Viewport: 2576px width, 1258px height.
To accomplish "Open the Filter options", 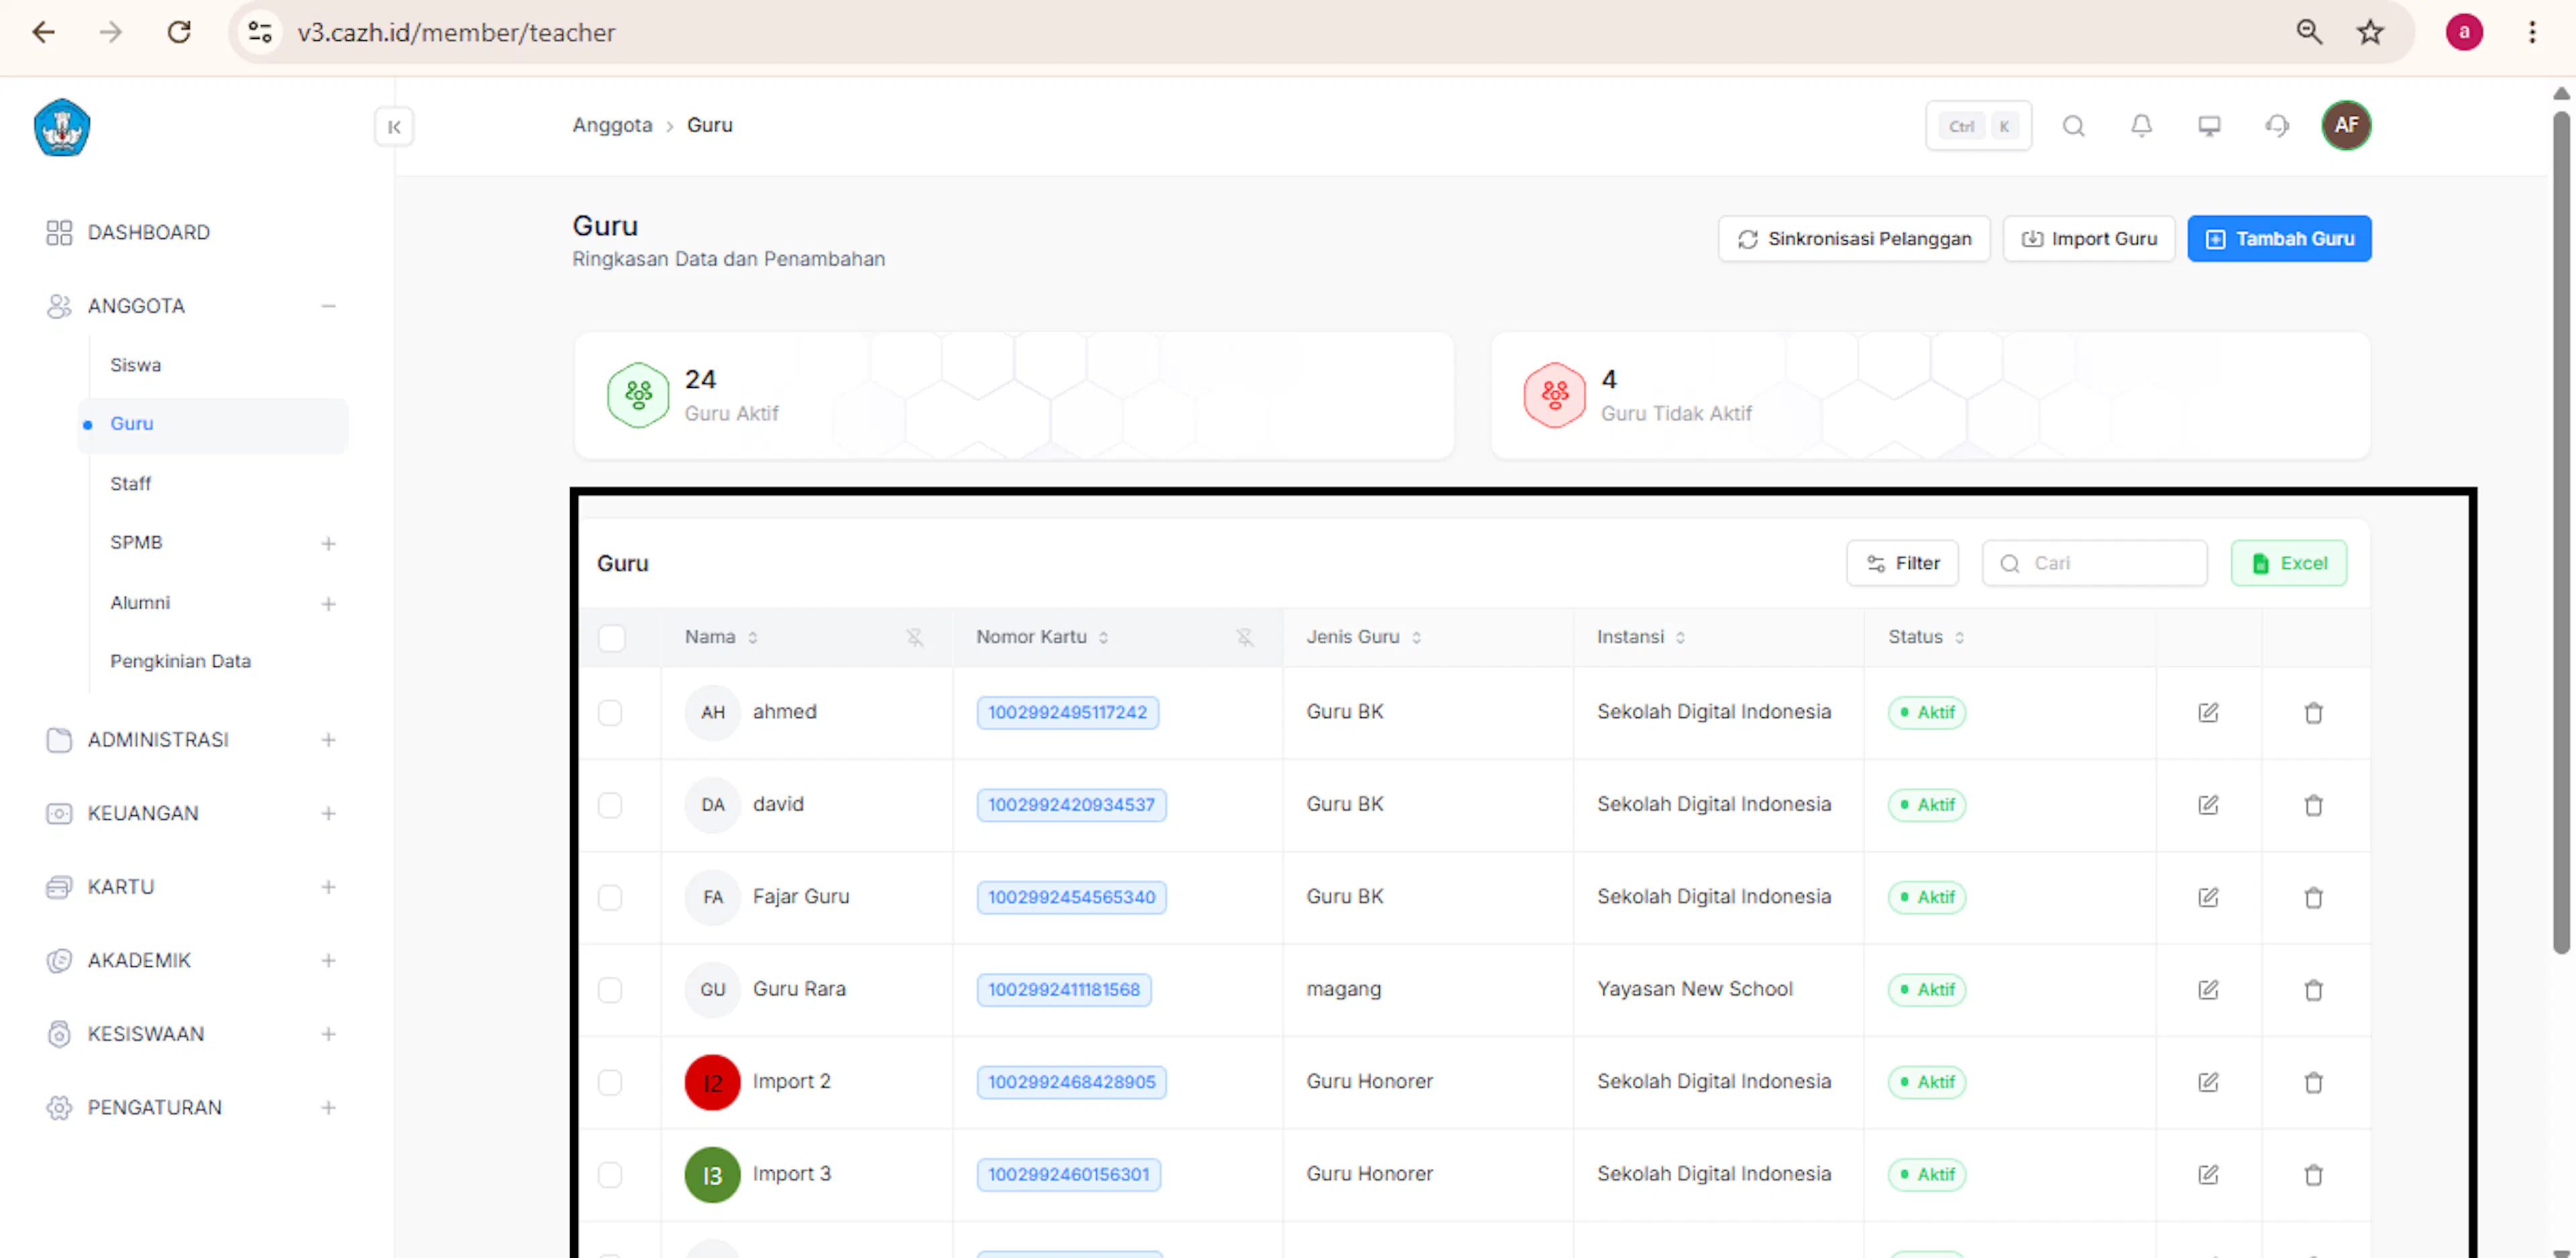I will click(1902, 563).
